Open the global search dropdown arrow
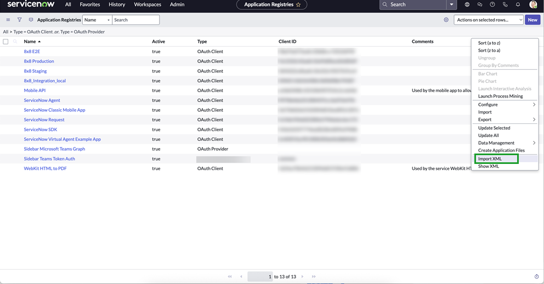 pyautogui.click(x=451, y=4)
